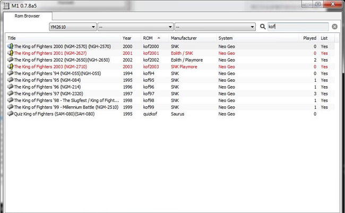Screen dimensions: 345x213
Task: Click year cell '1994'
Action: tap(127, 73)
